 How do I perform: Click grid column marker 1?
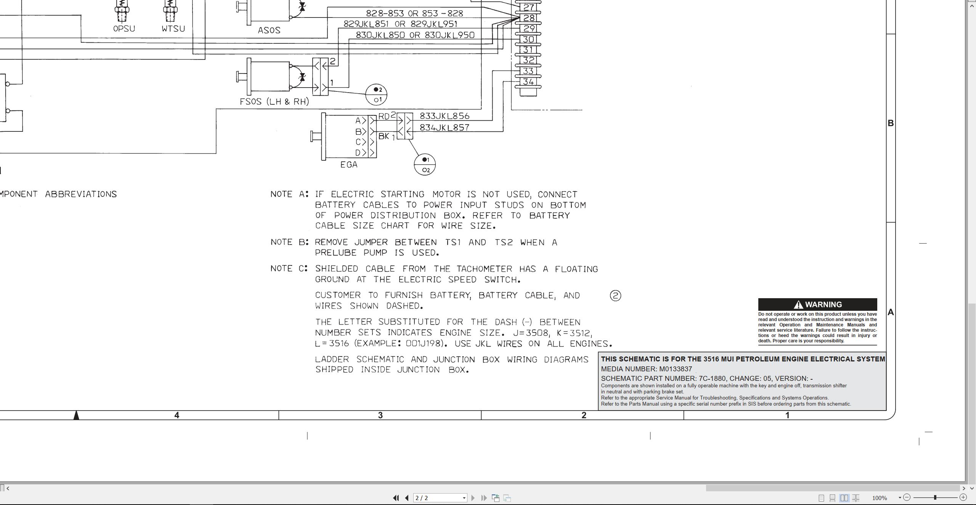coord(787,415)
